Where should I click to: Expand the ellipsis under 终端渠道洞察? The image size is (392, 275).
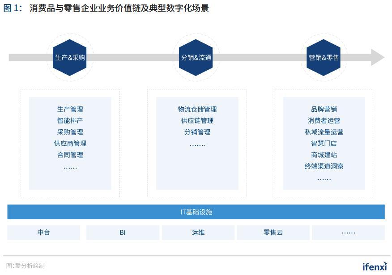click(x=324, y=178)
